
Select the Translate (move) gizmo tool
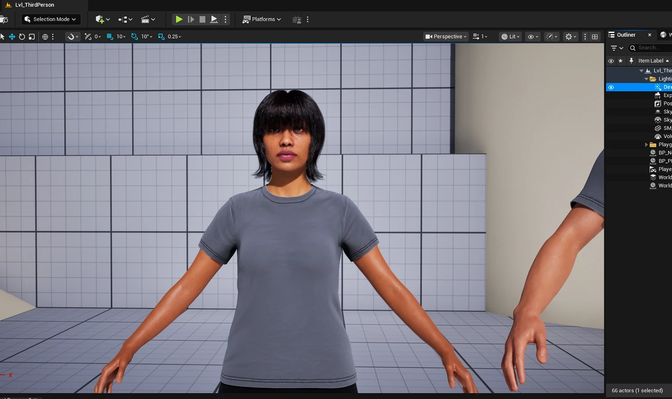tap(12, 37)
